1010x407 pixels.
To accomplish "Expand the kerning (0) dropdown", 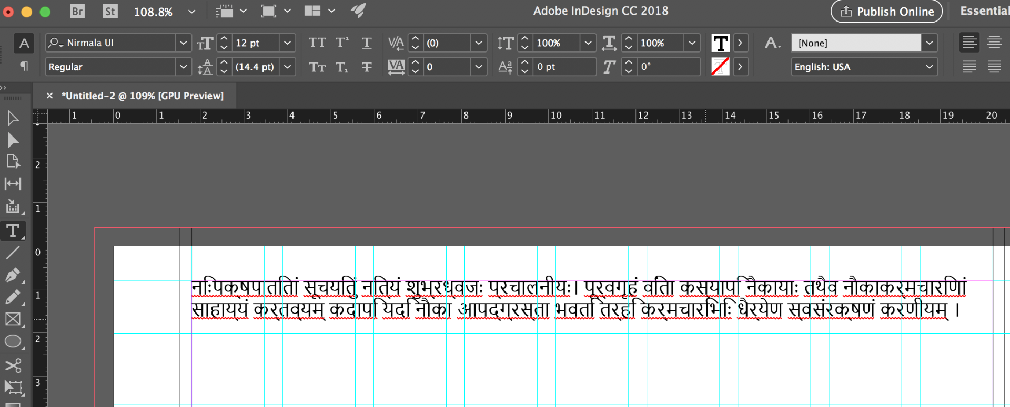I will click(478, 43).
